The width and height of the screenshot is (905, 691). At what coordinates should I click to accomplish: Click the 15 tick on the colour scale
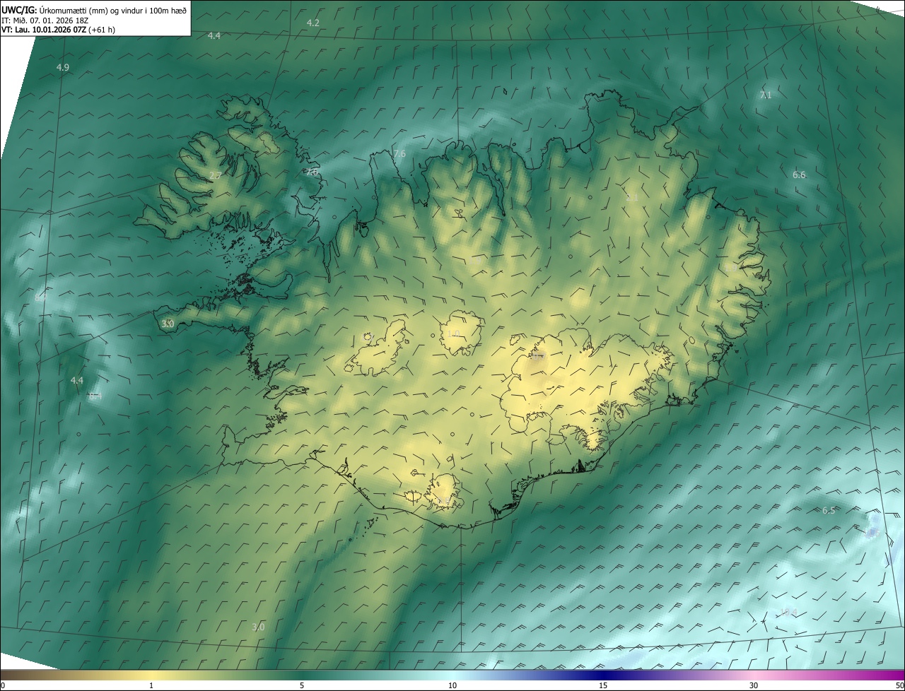point(603,685)
